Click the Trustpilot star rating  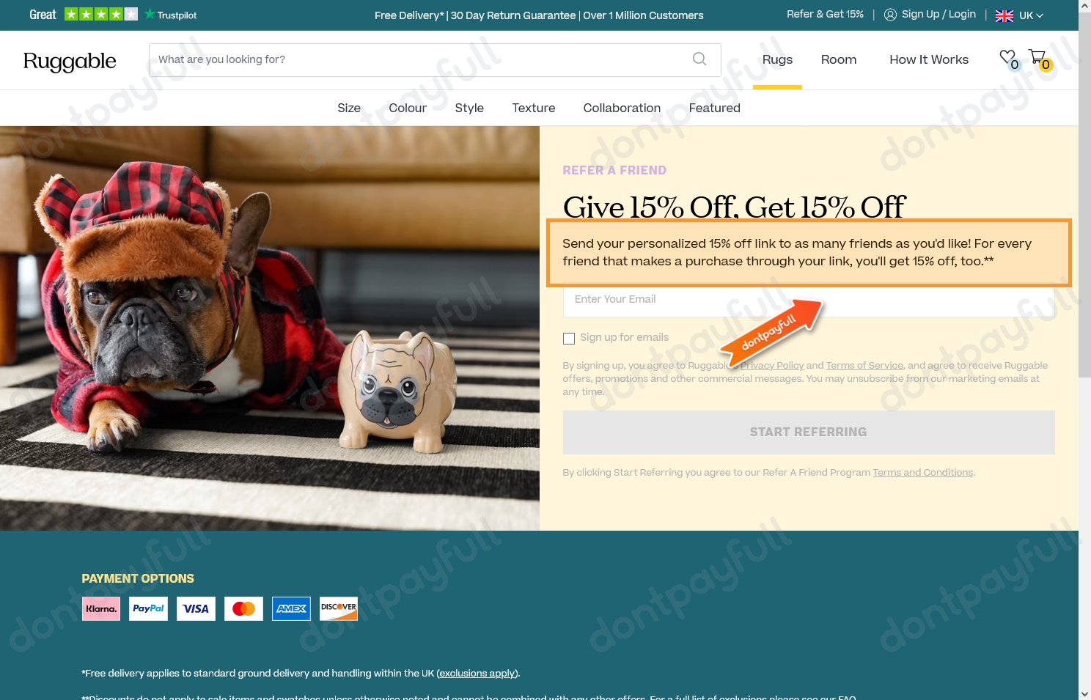[100, 13]
